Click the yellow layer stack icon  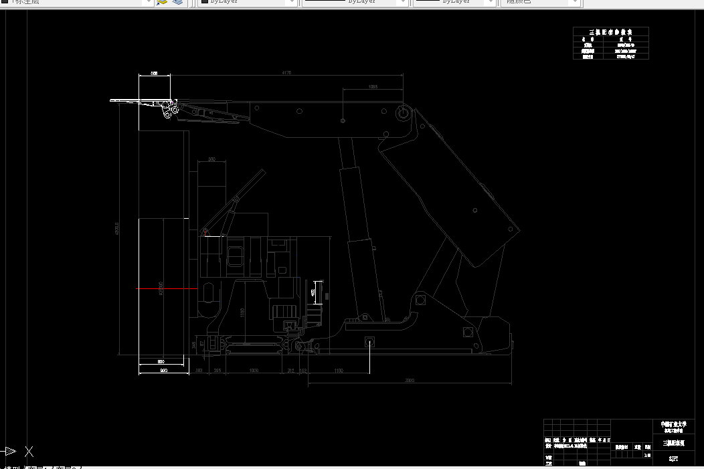[x=162, y=2]
